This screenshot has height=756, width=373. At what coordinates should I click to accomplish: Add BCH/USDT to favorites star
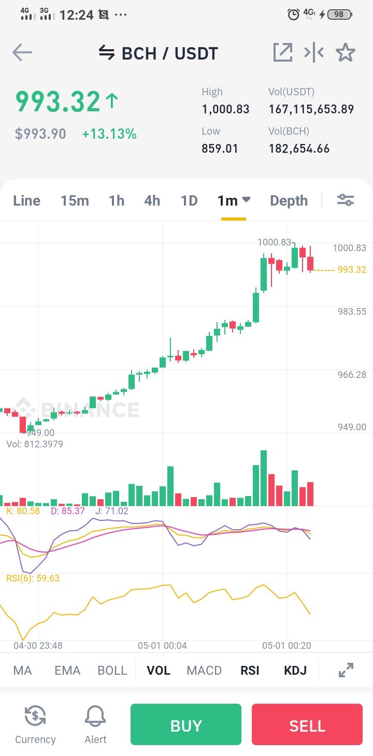[346, 52]
